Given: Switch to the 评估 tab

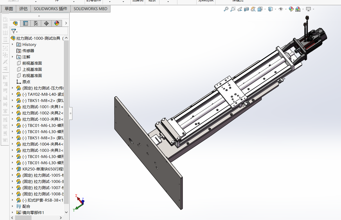Looking at the screenshot, I should (23, 9).
